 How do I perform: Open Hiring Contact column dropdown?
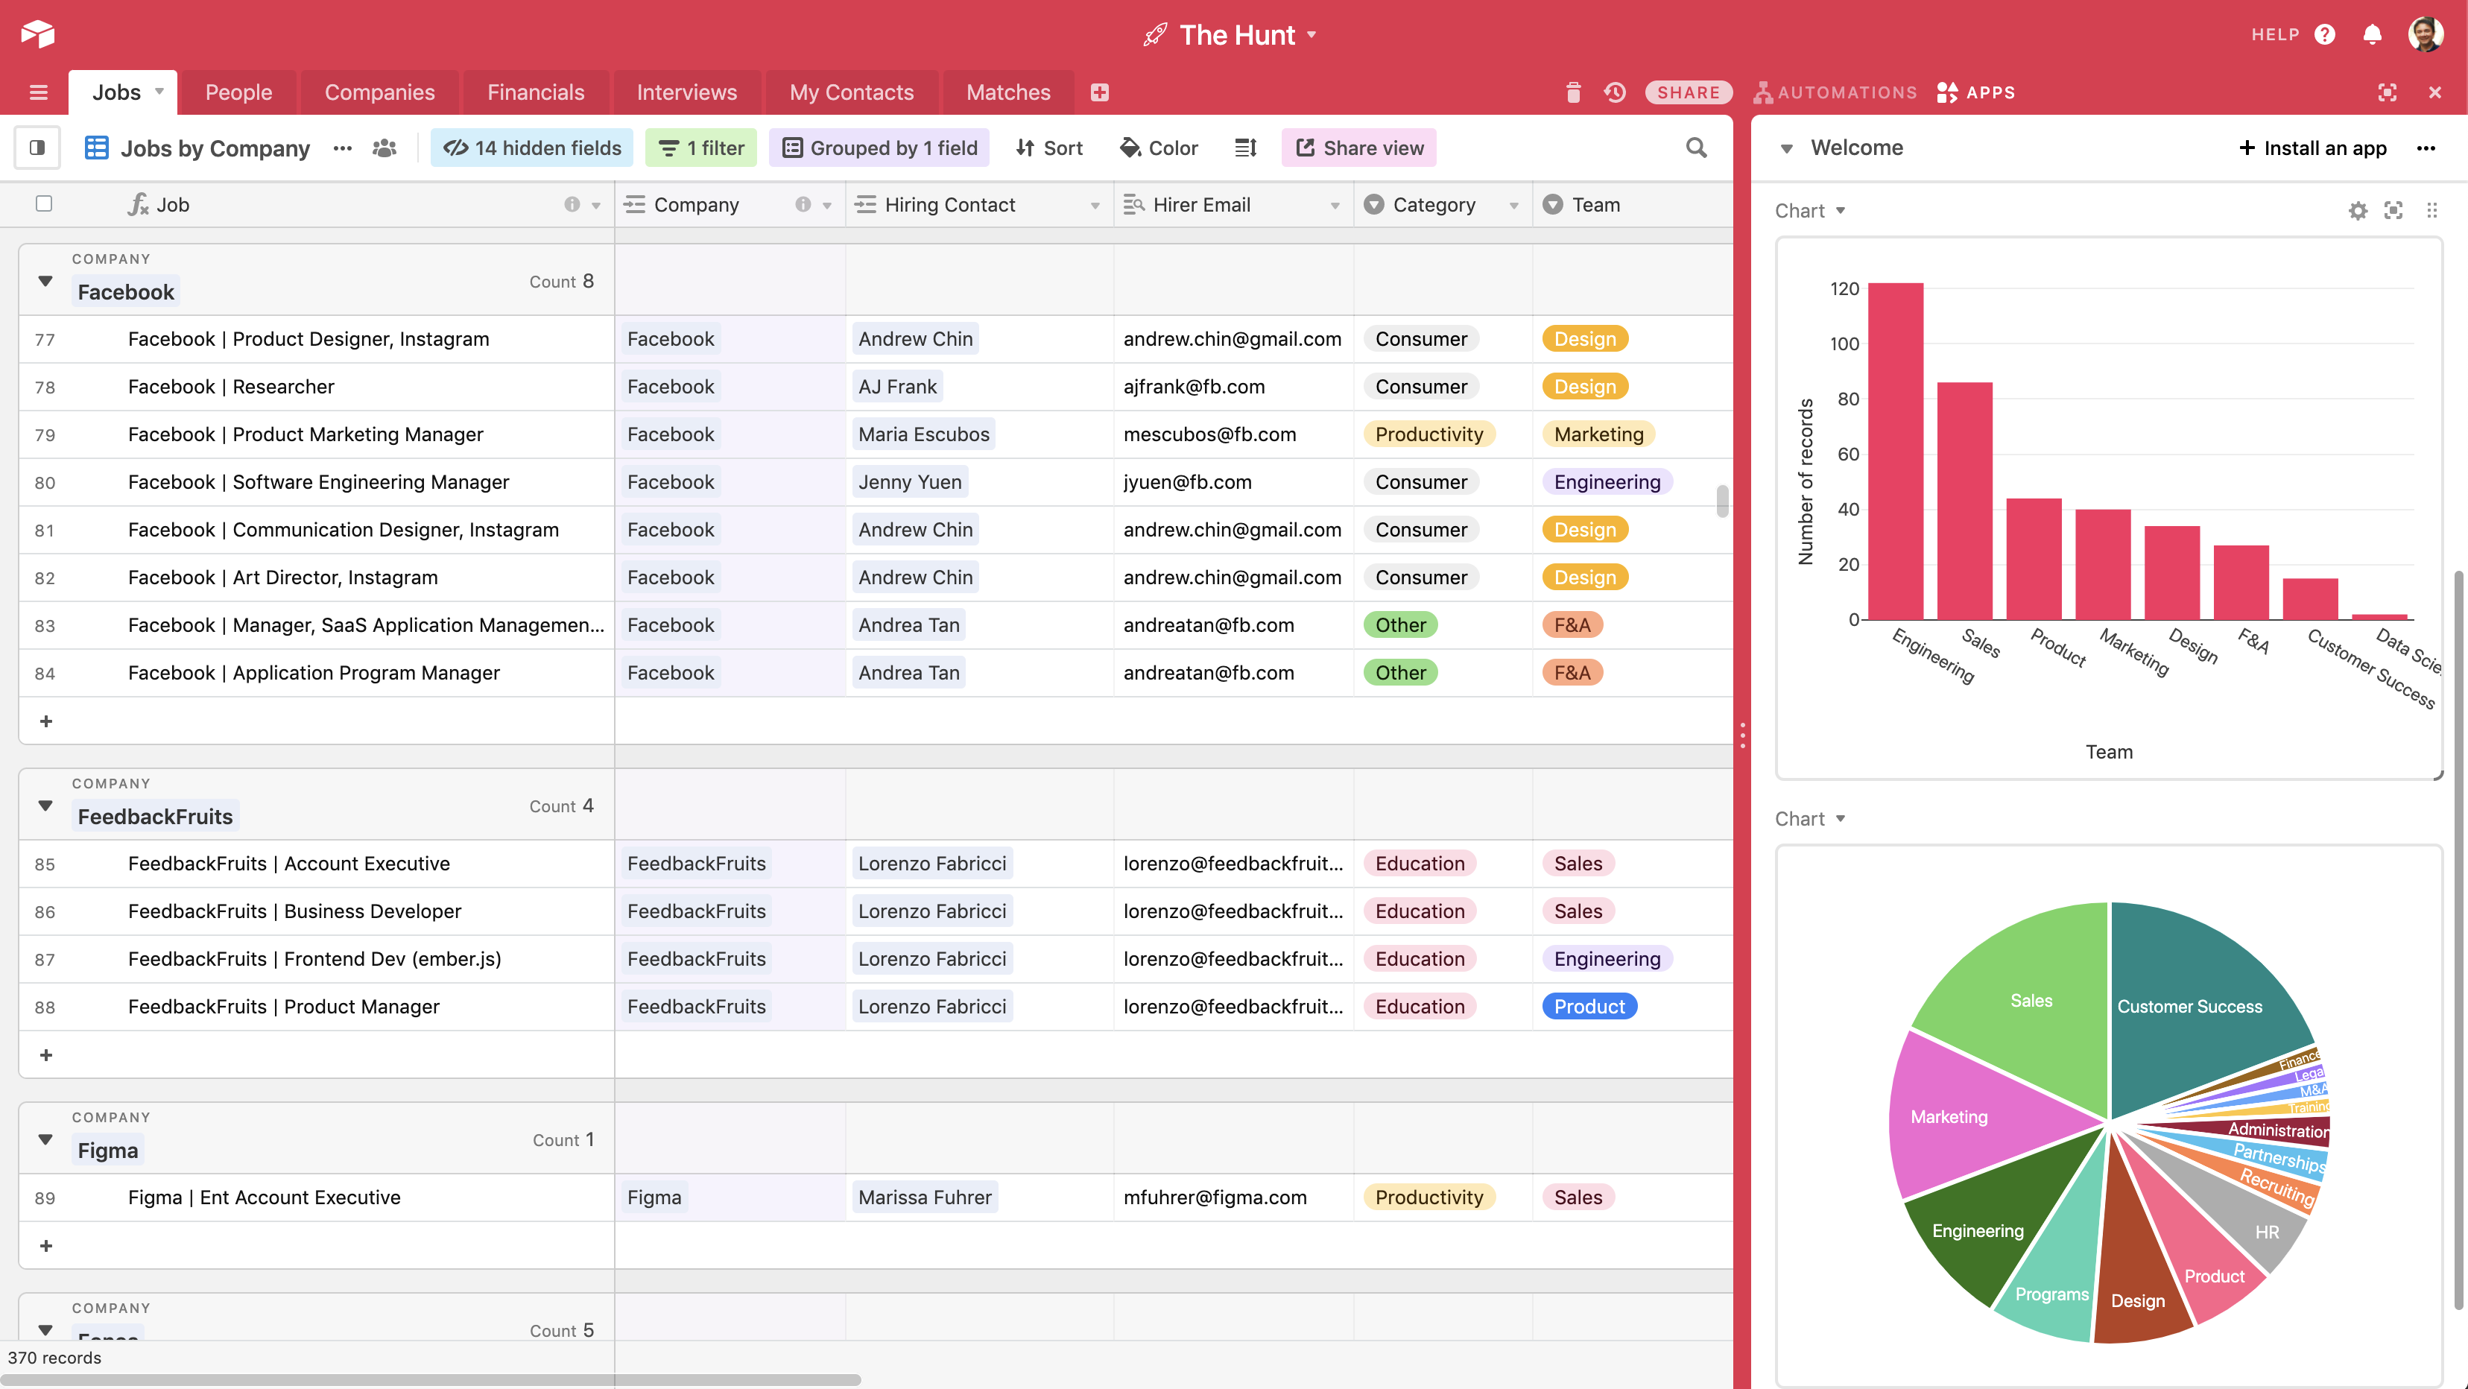(x=1095, y=205)
